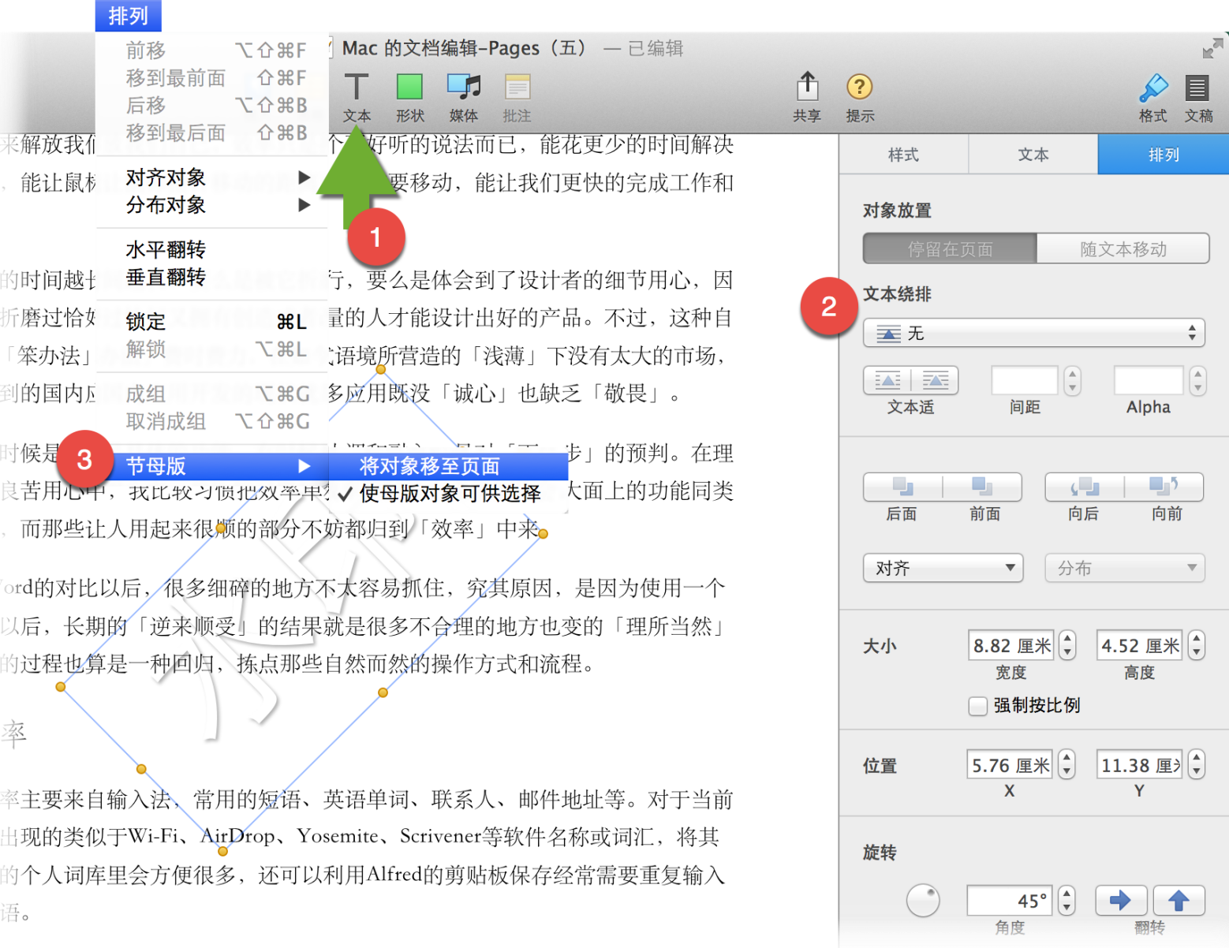
Task: Click the right text fit (文本适) icon
Action: [x=936, y=380]
